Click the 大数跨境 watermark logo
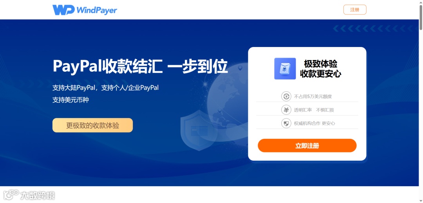Screen dimensions: 423x203 pyautogui.click(x=29, y=195)
